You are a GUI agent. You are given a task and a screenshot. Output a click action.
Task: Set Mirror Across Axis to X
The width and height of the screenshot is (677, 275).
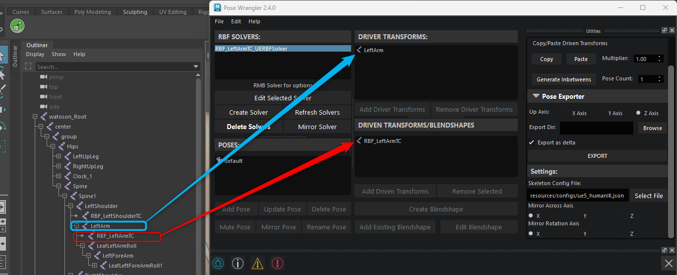click(531, 216)
